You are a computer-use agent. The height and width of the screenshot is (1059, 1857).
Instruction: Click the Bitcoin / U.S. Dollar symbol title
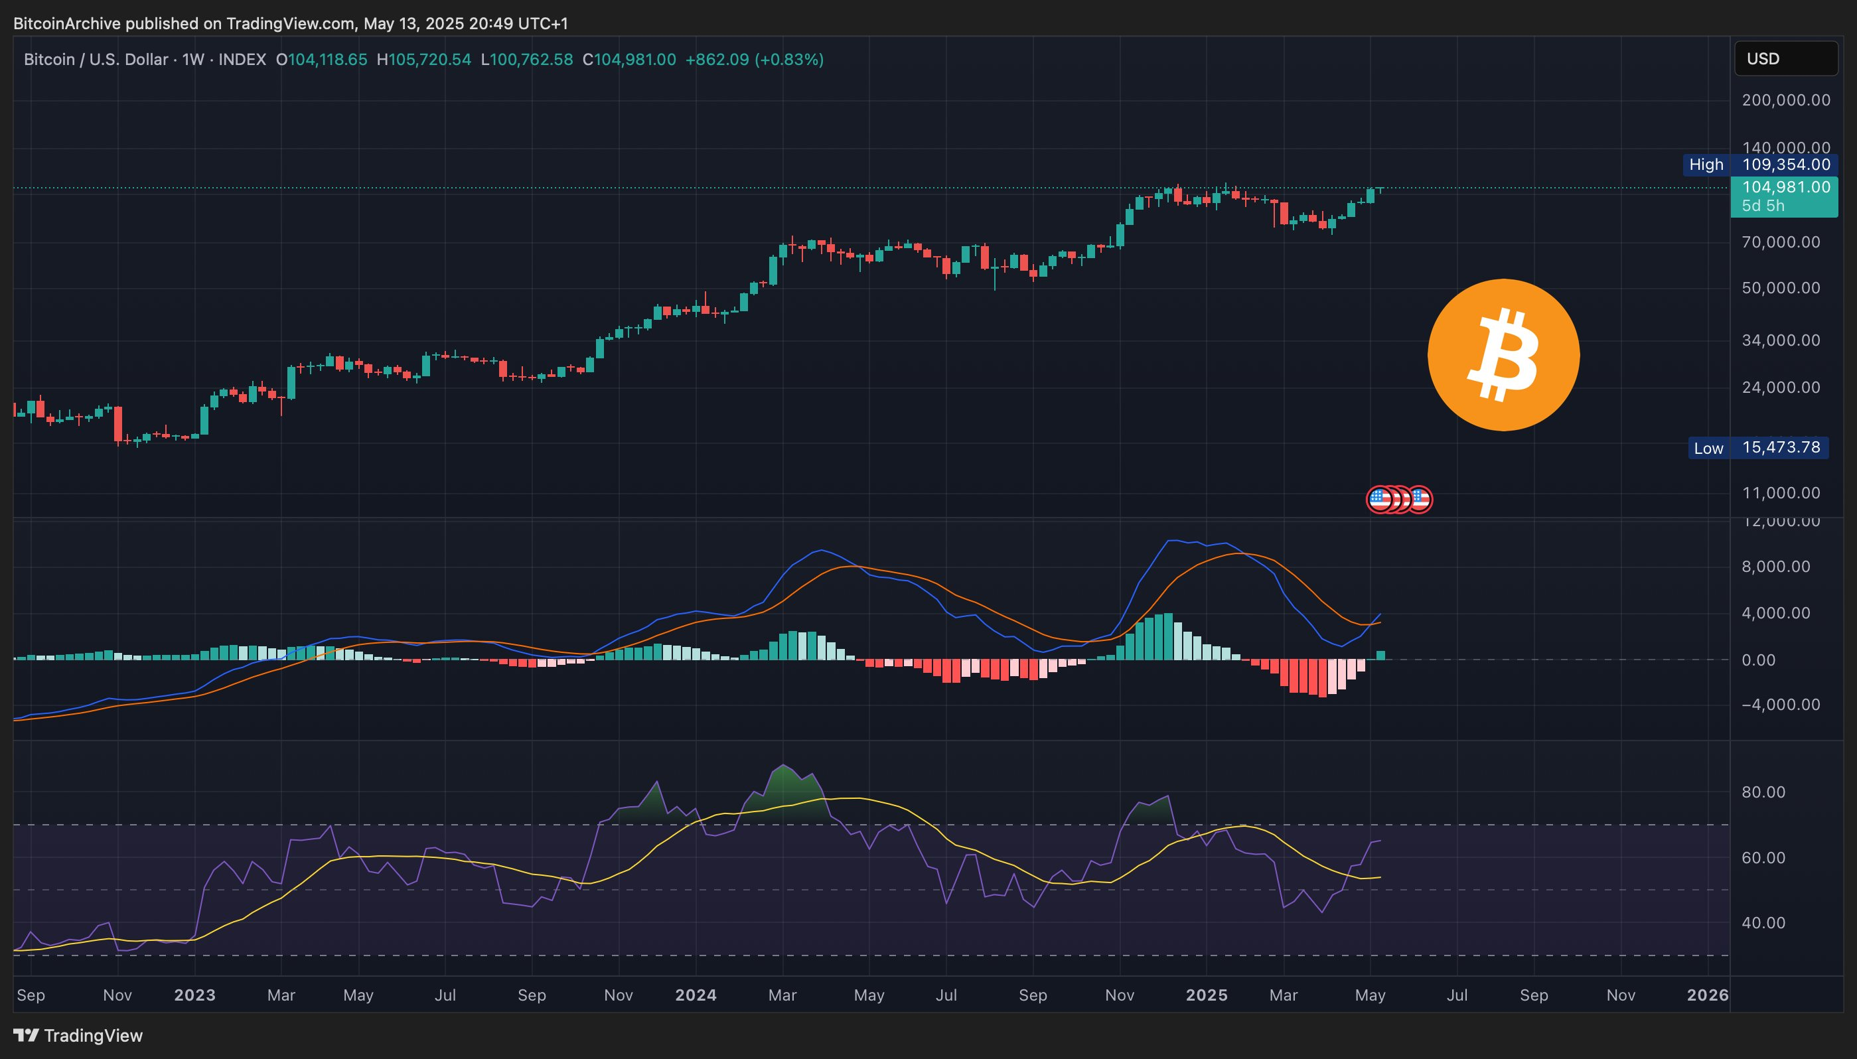click(x=96, y=60)
